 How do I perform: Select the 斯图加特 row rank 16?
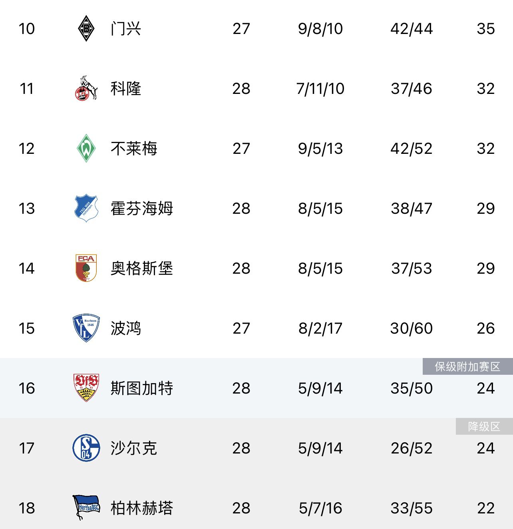(x=27, y=388)
